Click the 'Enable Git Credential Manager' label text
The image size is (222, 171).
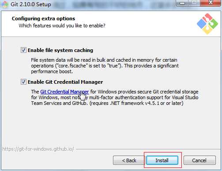tap(65, 82)
